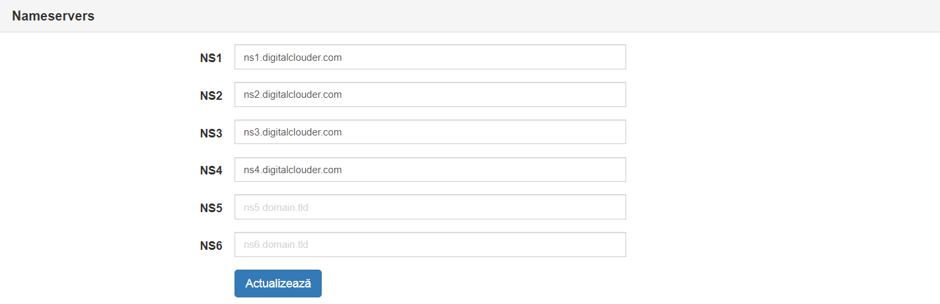Image resolution: width=940 pixels, height=304 pixels.
Task: Focus the NS1 nameserver input field
Action: coord(430,57)
